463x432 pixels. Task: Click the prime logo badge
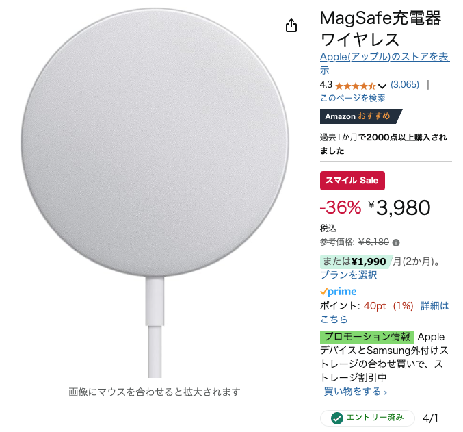coord(339,292)
